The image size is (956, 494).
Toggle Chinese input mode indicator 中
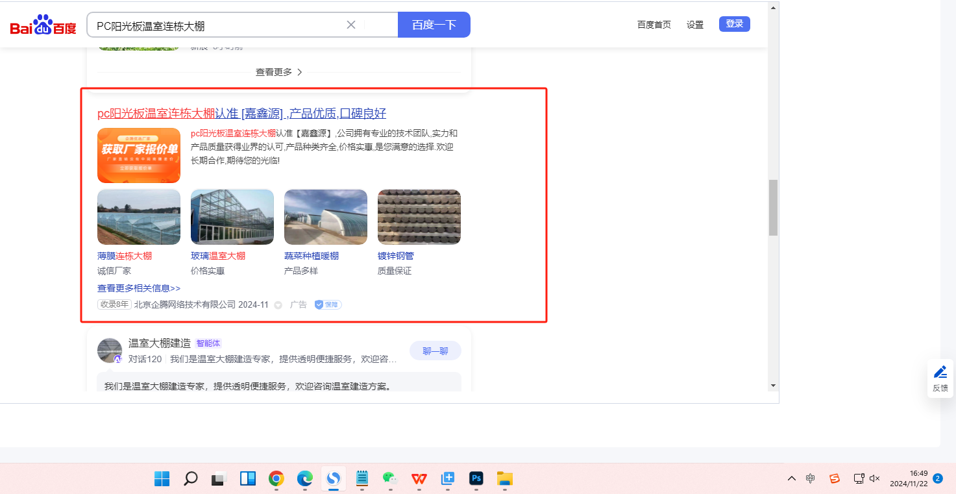click(x=811, y=478)
